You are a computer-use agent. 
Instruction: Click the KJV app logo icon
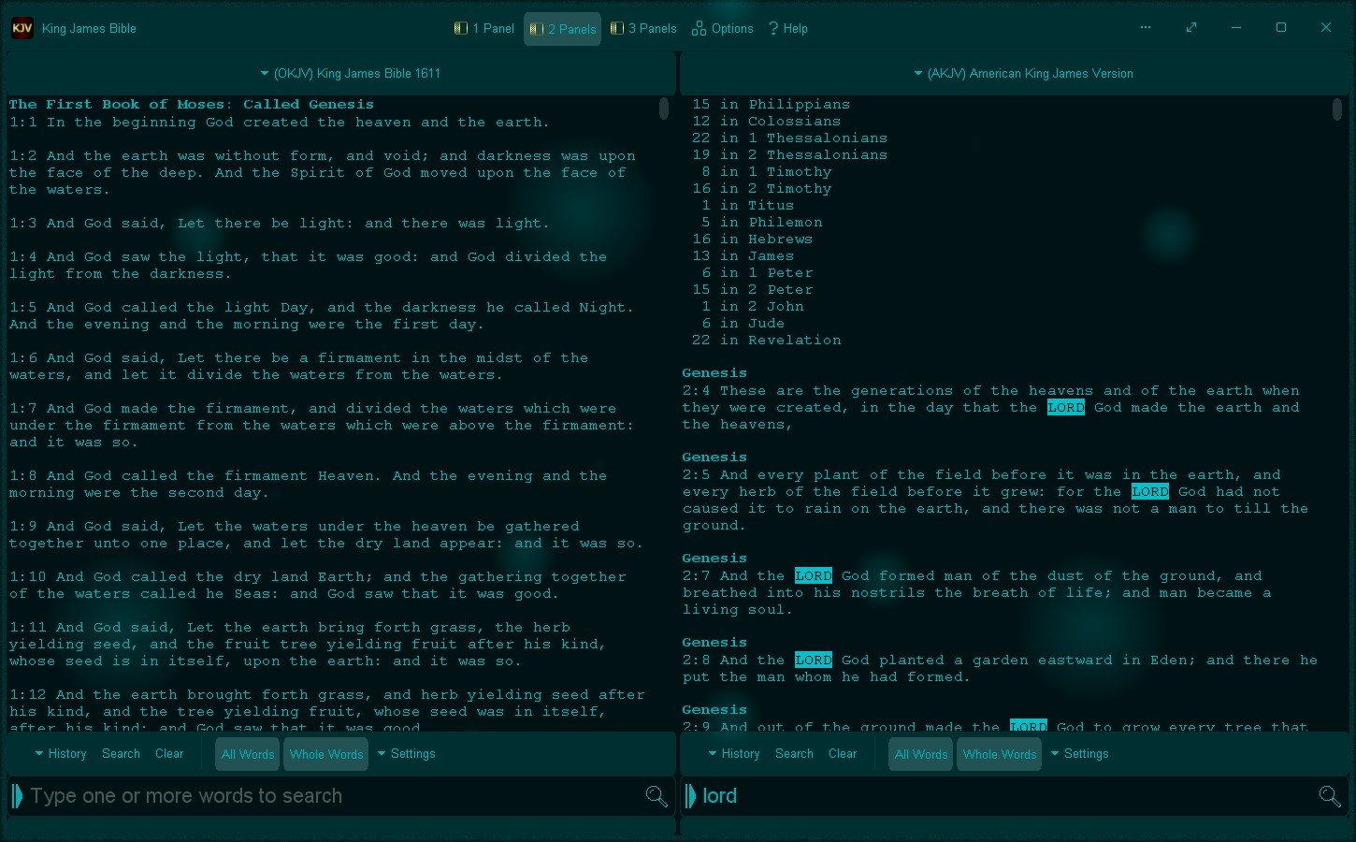22,27
